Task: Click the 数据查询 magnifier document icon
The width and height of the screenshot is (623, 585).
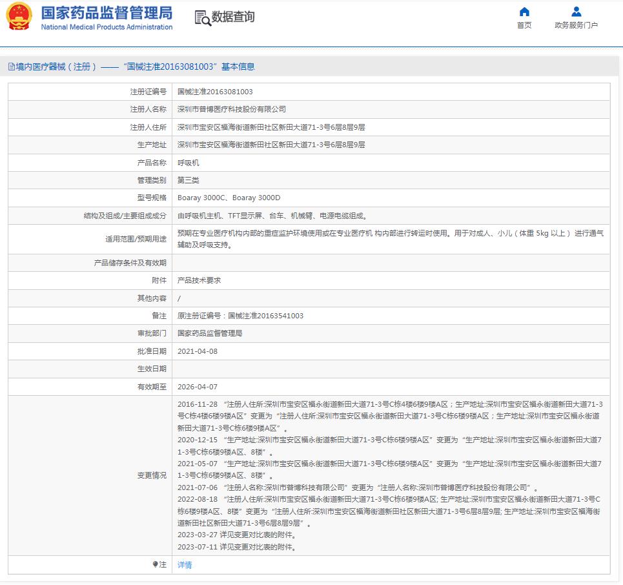Action: tap(203, 18)
